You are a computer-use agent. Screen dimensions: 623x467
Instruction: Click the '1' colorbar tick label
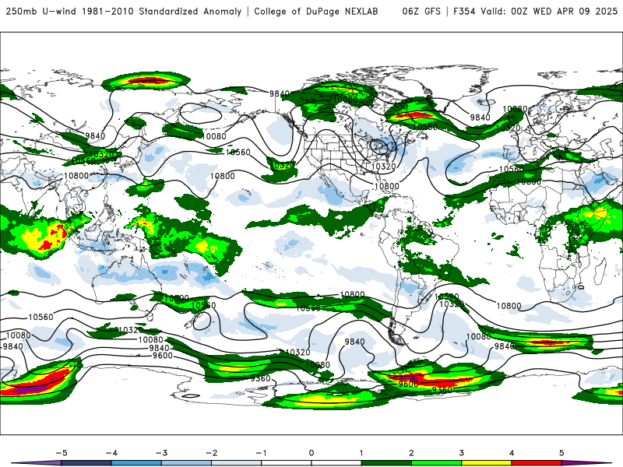361,453
